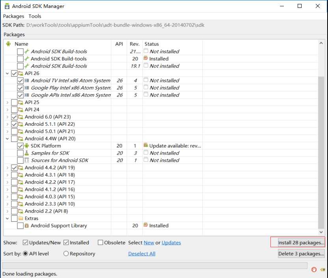Uncheck the API 26 group checkbox
This screenshot has height=278, width=328.
(x=14, y=73)
